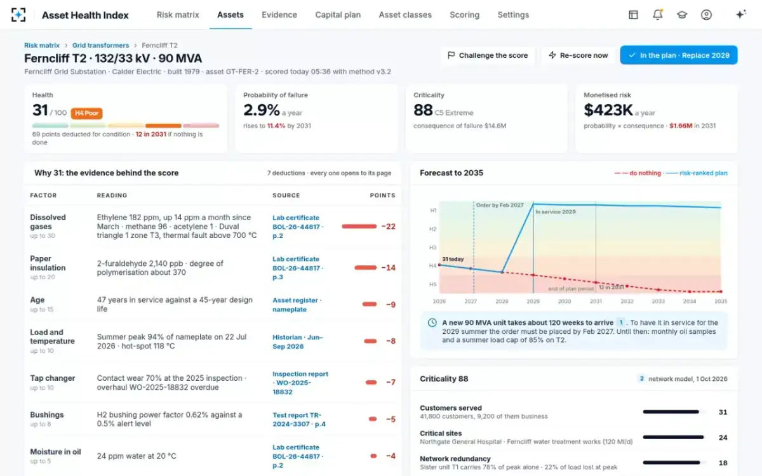Click the FACTOR column header

click(43, 195)
